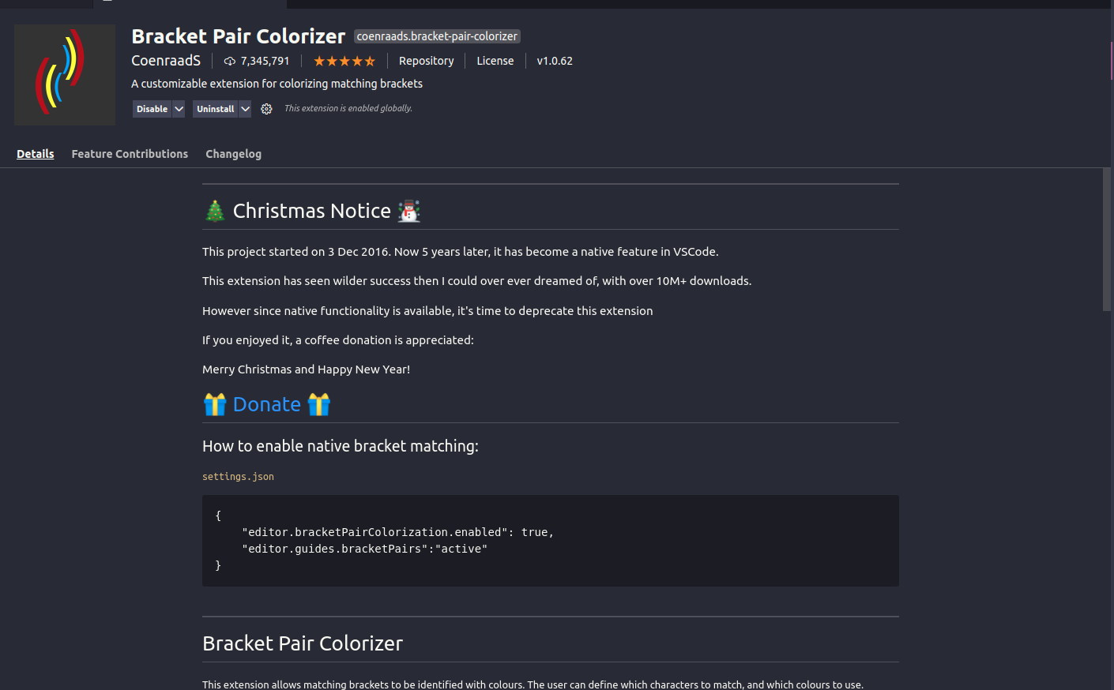Screen dimensions: 1114x690
Task: Click the first rating star
Action: tap(319, 60)
